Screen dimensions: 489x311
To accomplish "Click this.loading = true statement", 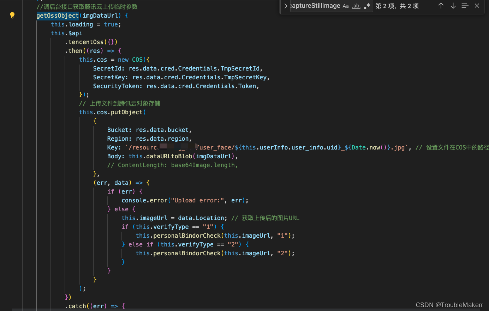I will click(86, 24).
